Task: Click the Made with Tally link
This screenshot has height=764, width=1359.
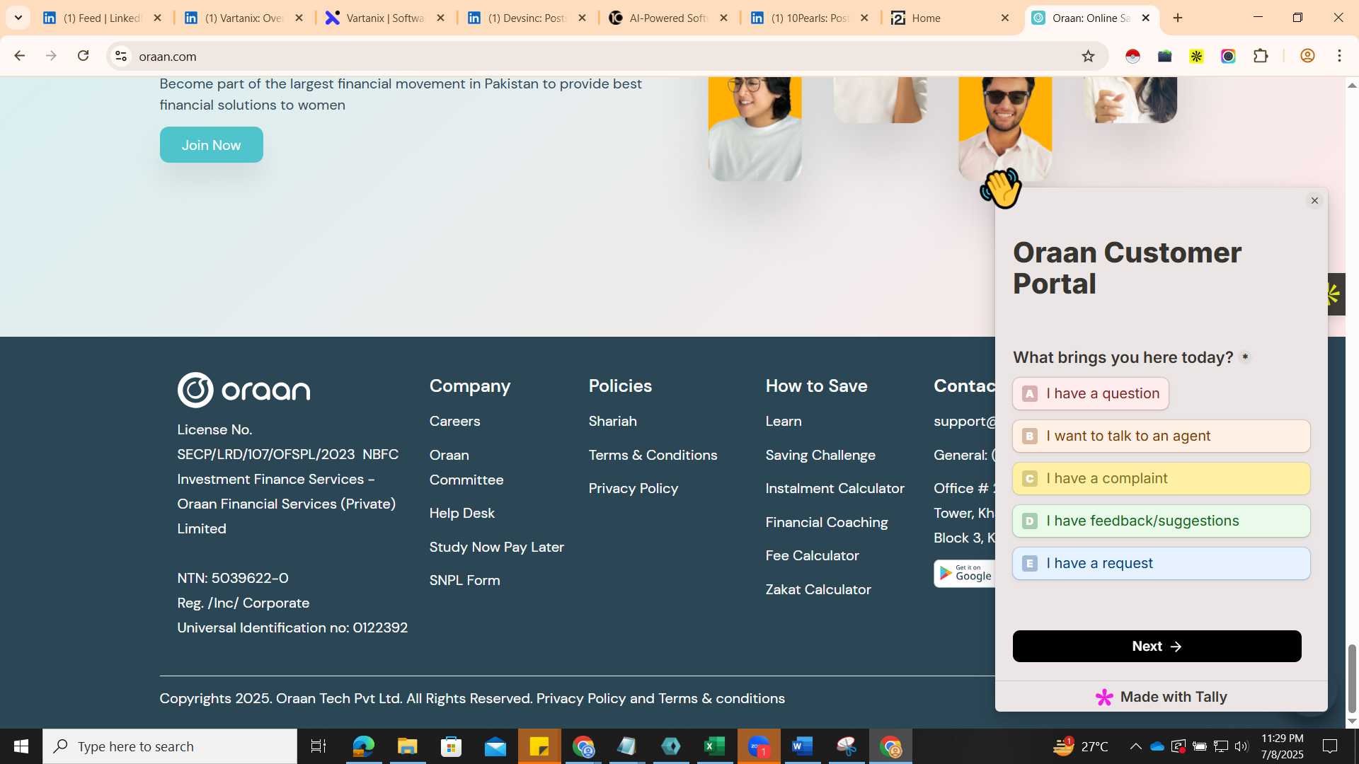Action: pos(1161,697)
